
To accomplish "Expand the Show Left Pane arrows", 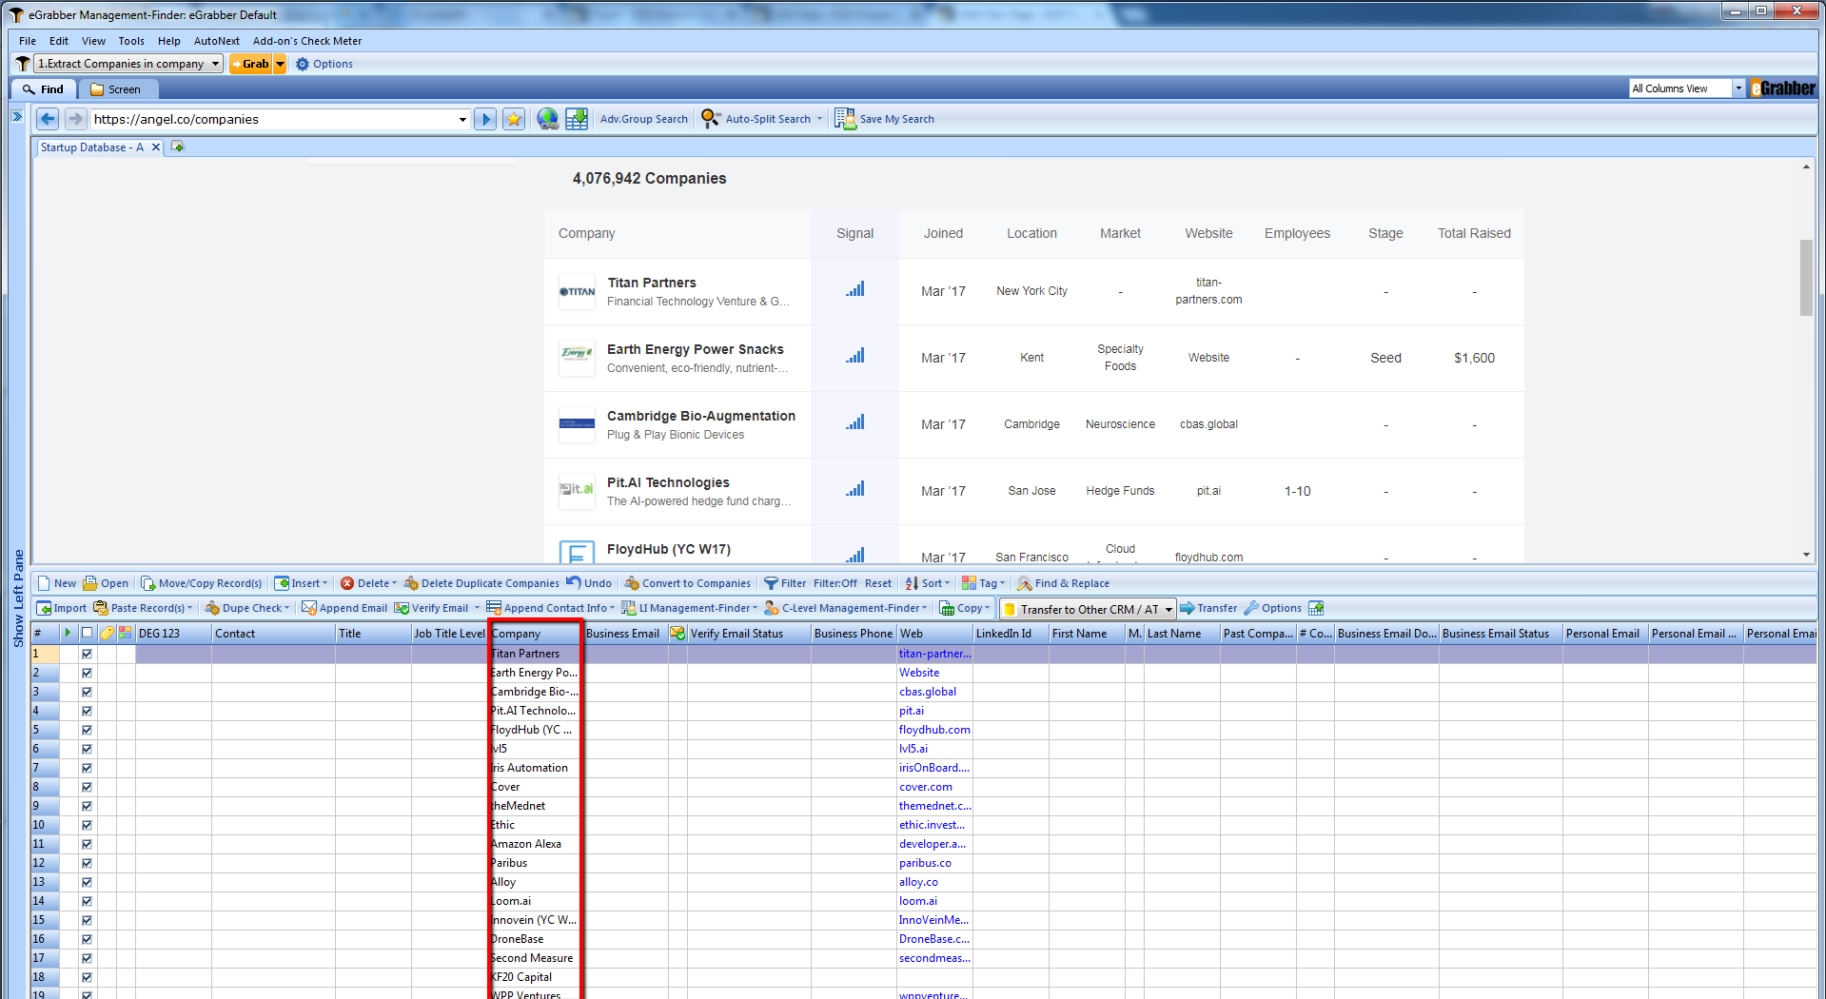I will coord(17,116).
